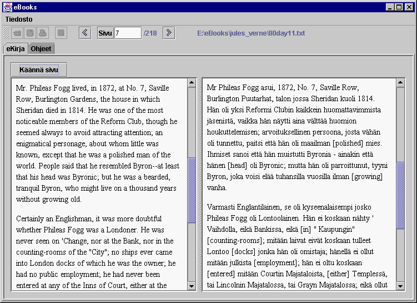Screen dimensions: 417x303
Task: Click the split pane divider handle
Action: coord(199,185)
